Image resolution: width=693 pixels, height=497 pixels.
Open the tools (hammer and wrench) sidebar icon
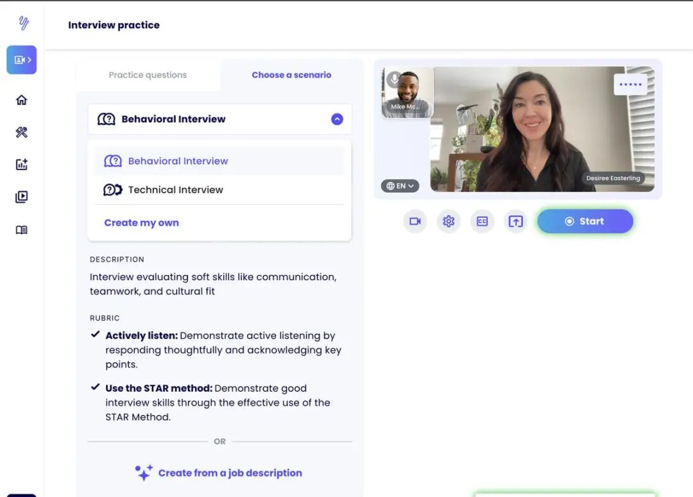coord(22,132)
